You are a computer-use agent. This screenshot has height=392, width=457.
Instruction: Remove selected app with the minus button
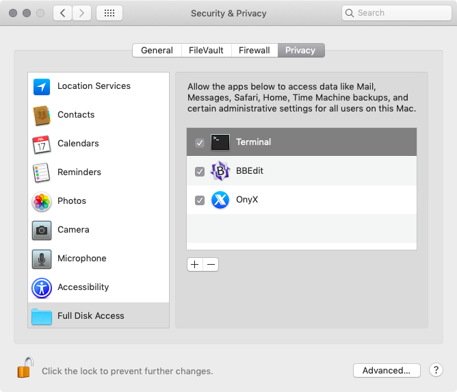coord(211,265)
